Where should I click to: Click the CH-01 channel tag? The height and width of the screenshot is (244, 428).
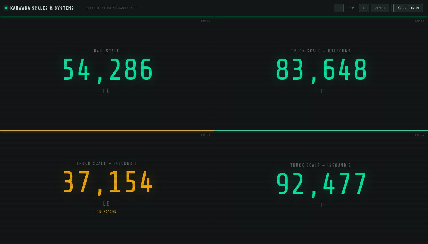[206, 21]
